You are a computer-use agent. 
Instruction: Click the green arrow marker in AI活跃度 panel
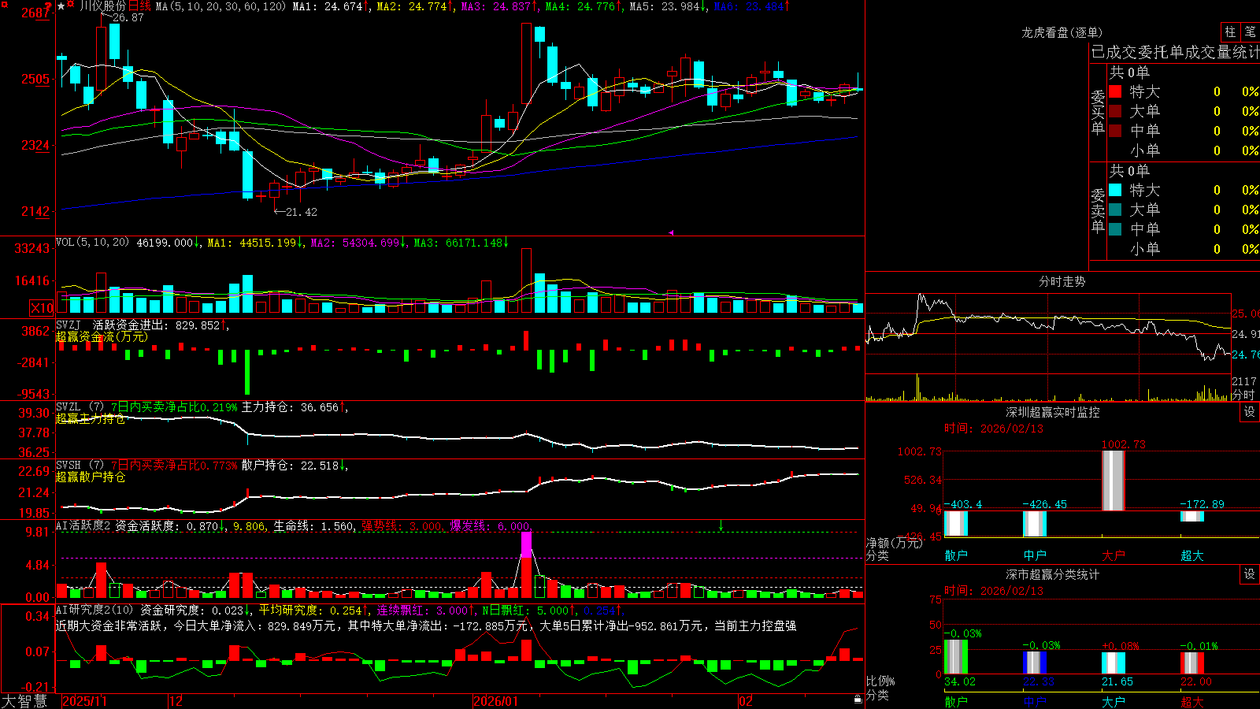pyautogui.click(x=721, y=525)
